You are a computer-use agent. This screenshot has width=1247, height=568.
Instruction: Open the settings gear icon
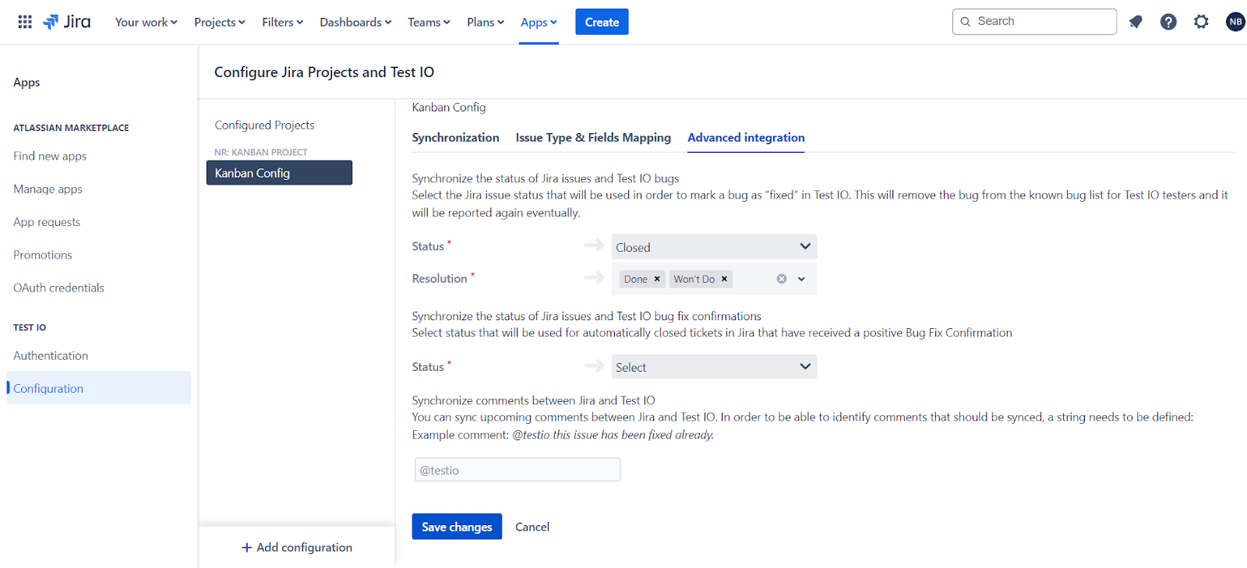click(x=1201, y=22)
